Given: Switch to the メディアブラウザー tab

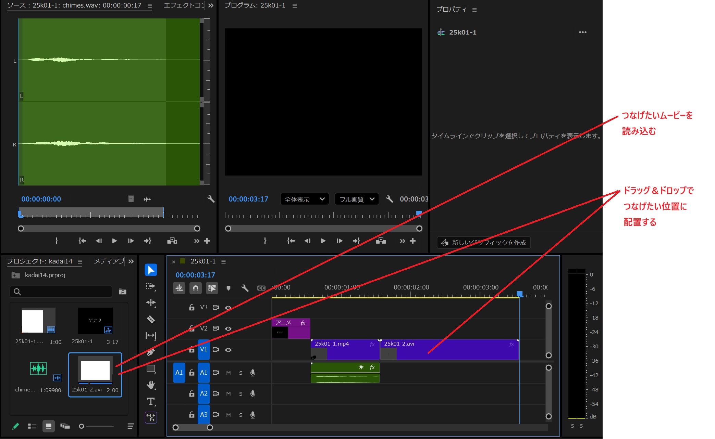Looking at the screenshot, I should click(x=109, y=261).
